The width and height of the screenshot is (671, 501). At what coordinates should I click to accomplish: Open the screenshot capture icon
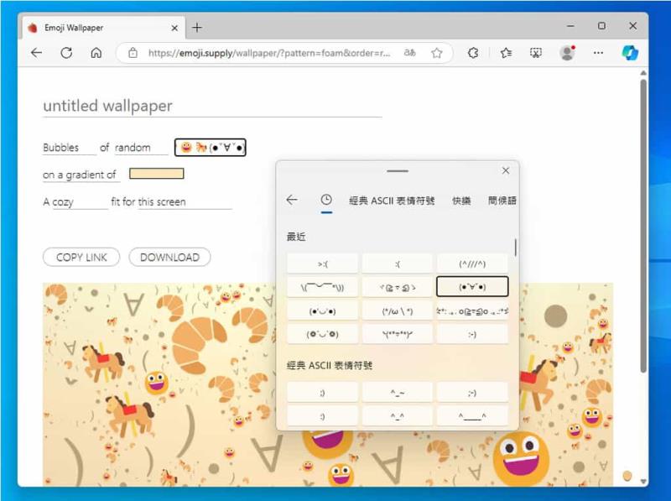coord(536,53)
